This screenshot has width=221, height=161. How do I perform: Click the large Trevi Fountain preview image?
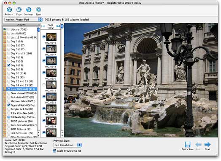[x=141, y=80]
